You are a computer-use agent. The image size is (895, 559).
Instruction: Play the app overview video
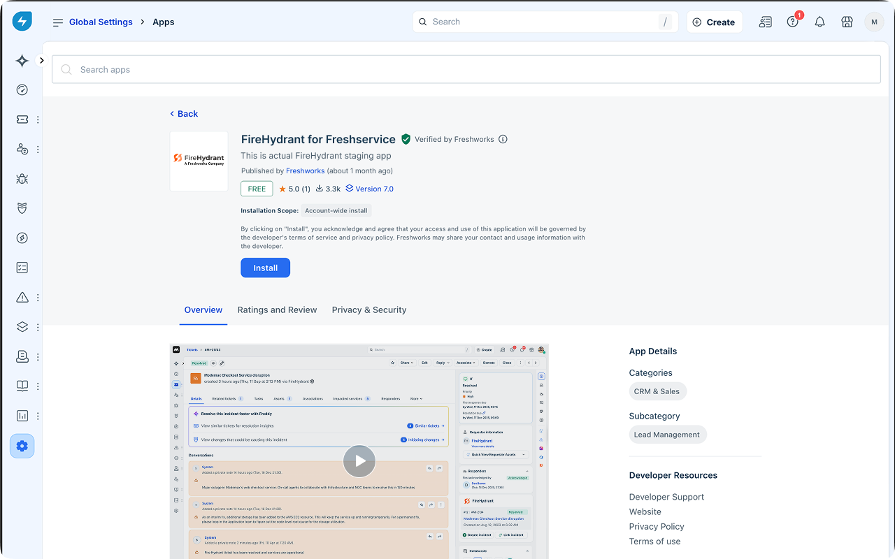click(359, 461)
